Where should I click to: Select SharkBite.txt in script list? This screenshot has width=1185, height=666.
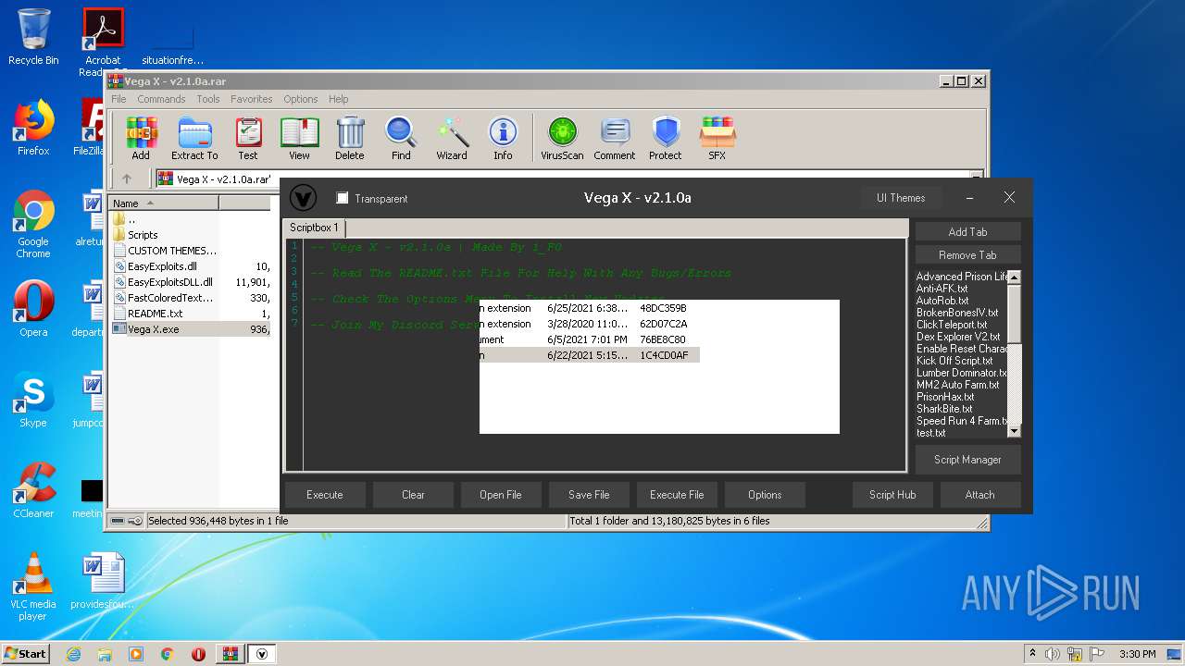pos(944,409)
